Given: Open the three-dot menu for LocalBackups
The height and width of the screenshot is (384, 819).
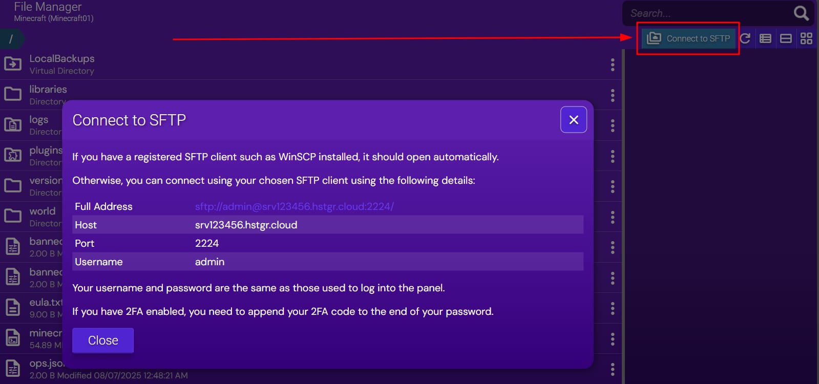Looking at the screenshot, I should pyautogui.click(x=613, y=65).
